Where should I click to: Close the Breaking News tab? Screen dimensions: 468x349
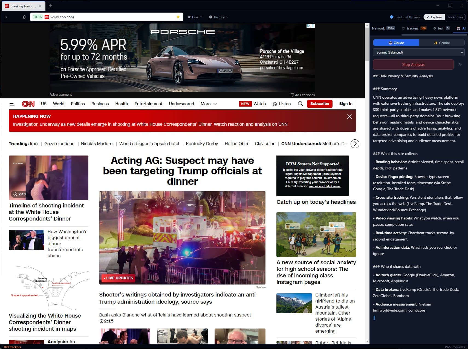[x=40, y=6]
